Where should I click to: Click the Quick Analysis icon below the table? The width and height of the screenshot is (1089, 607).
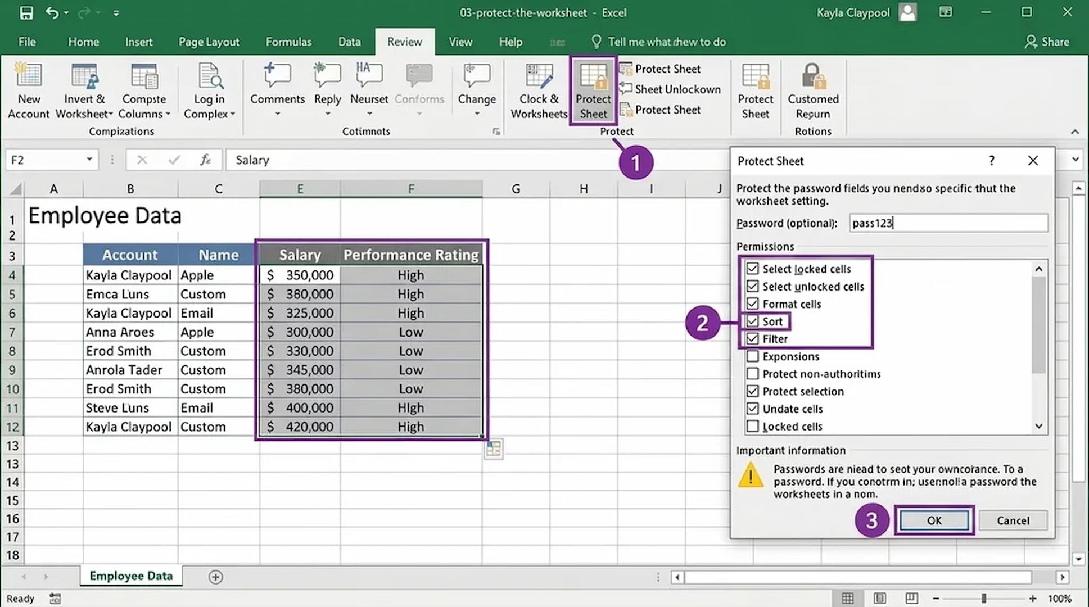click(x=493, y=449)
